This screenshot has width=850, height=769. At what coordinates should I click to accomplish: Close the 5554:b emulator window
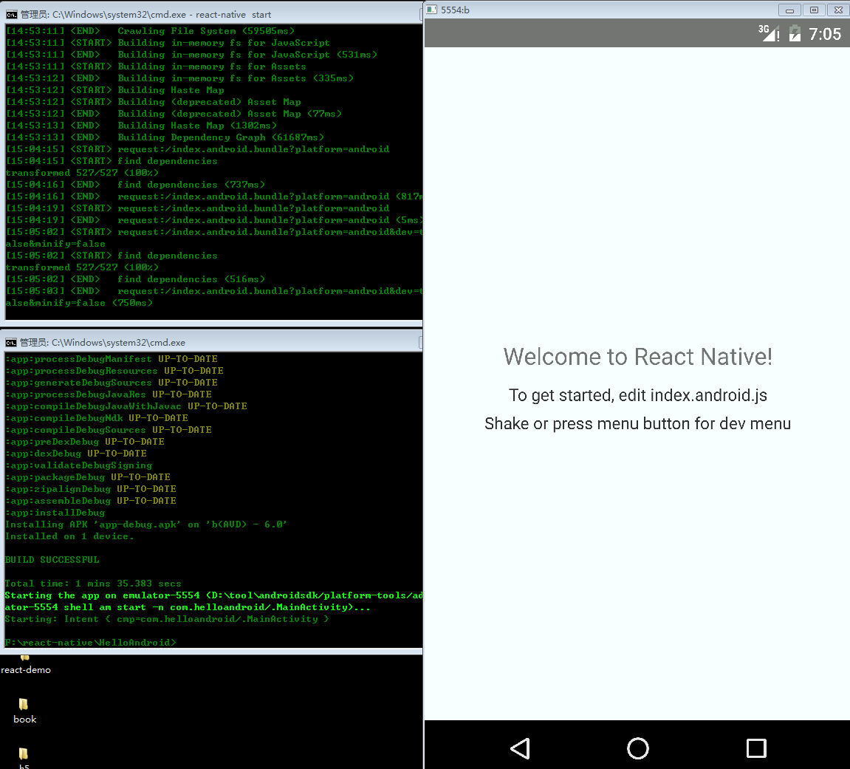click(x=838, y=10)
